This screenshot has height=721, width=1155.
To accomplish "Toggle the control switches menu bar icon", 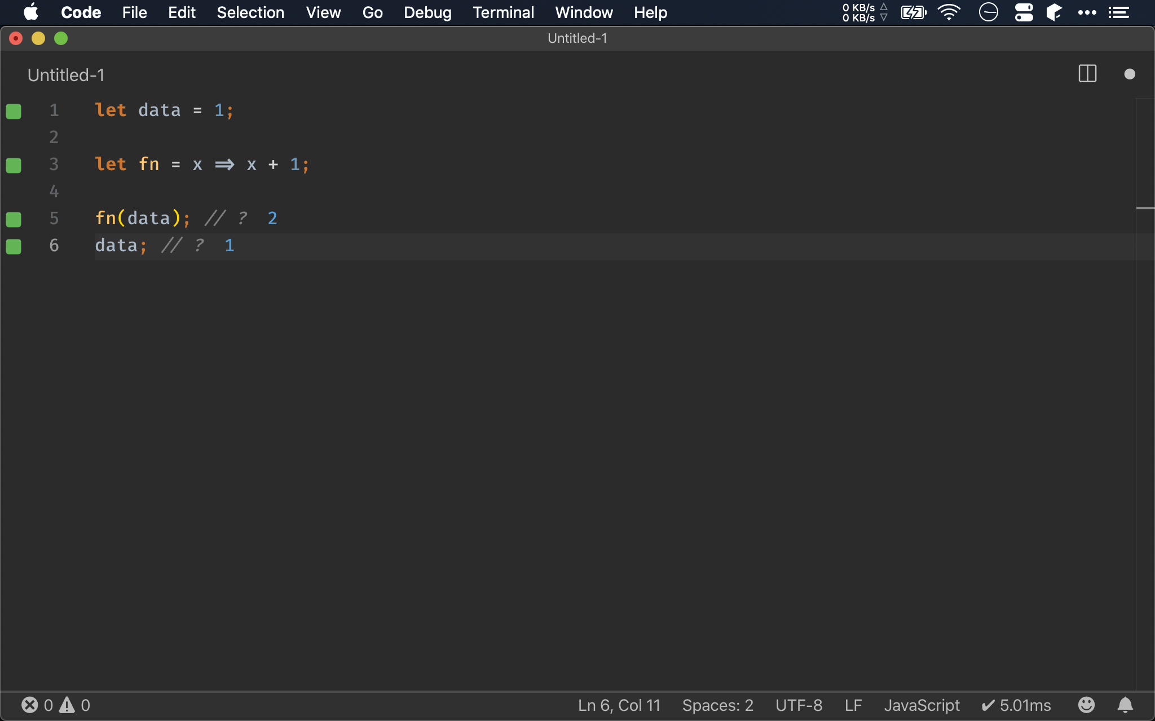I will point(1024,12).
